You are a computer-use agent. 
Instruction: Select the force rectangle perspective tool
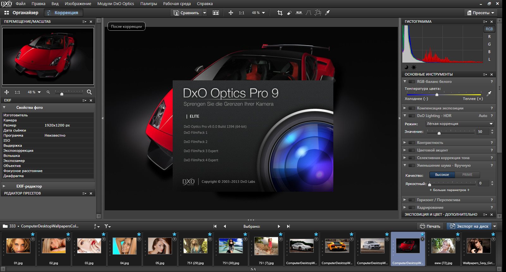click(x=318, y=13)
